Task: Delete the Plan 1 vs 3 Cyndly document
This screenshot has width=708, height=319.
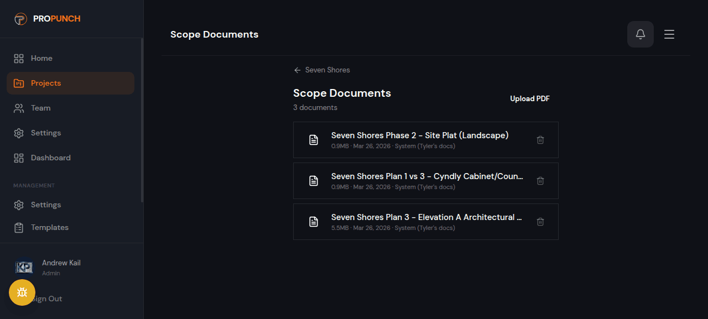Action: 540,181
